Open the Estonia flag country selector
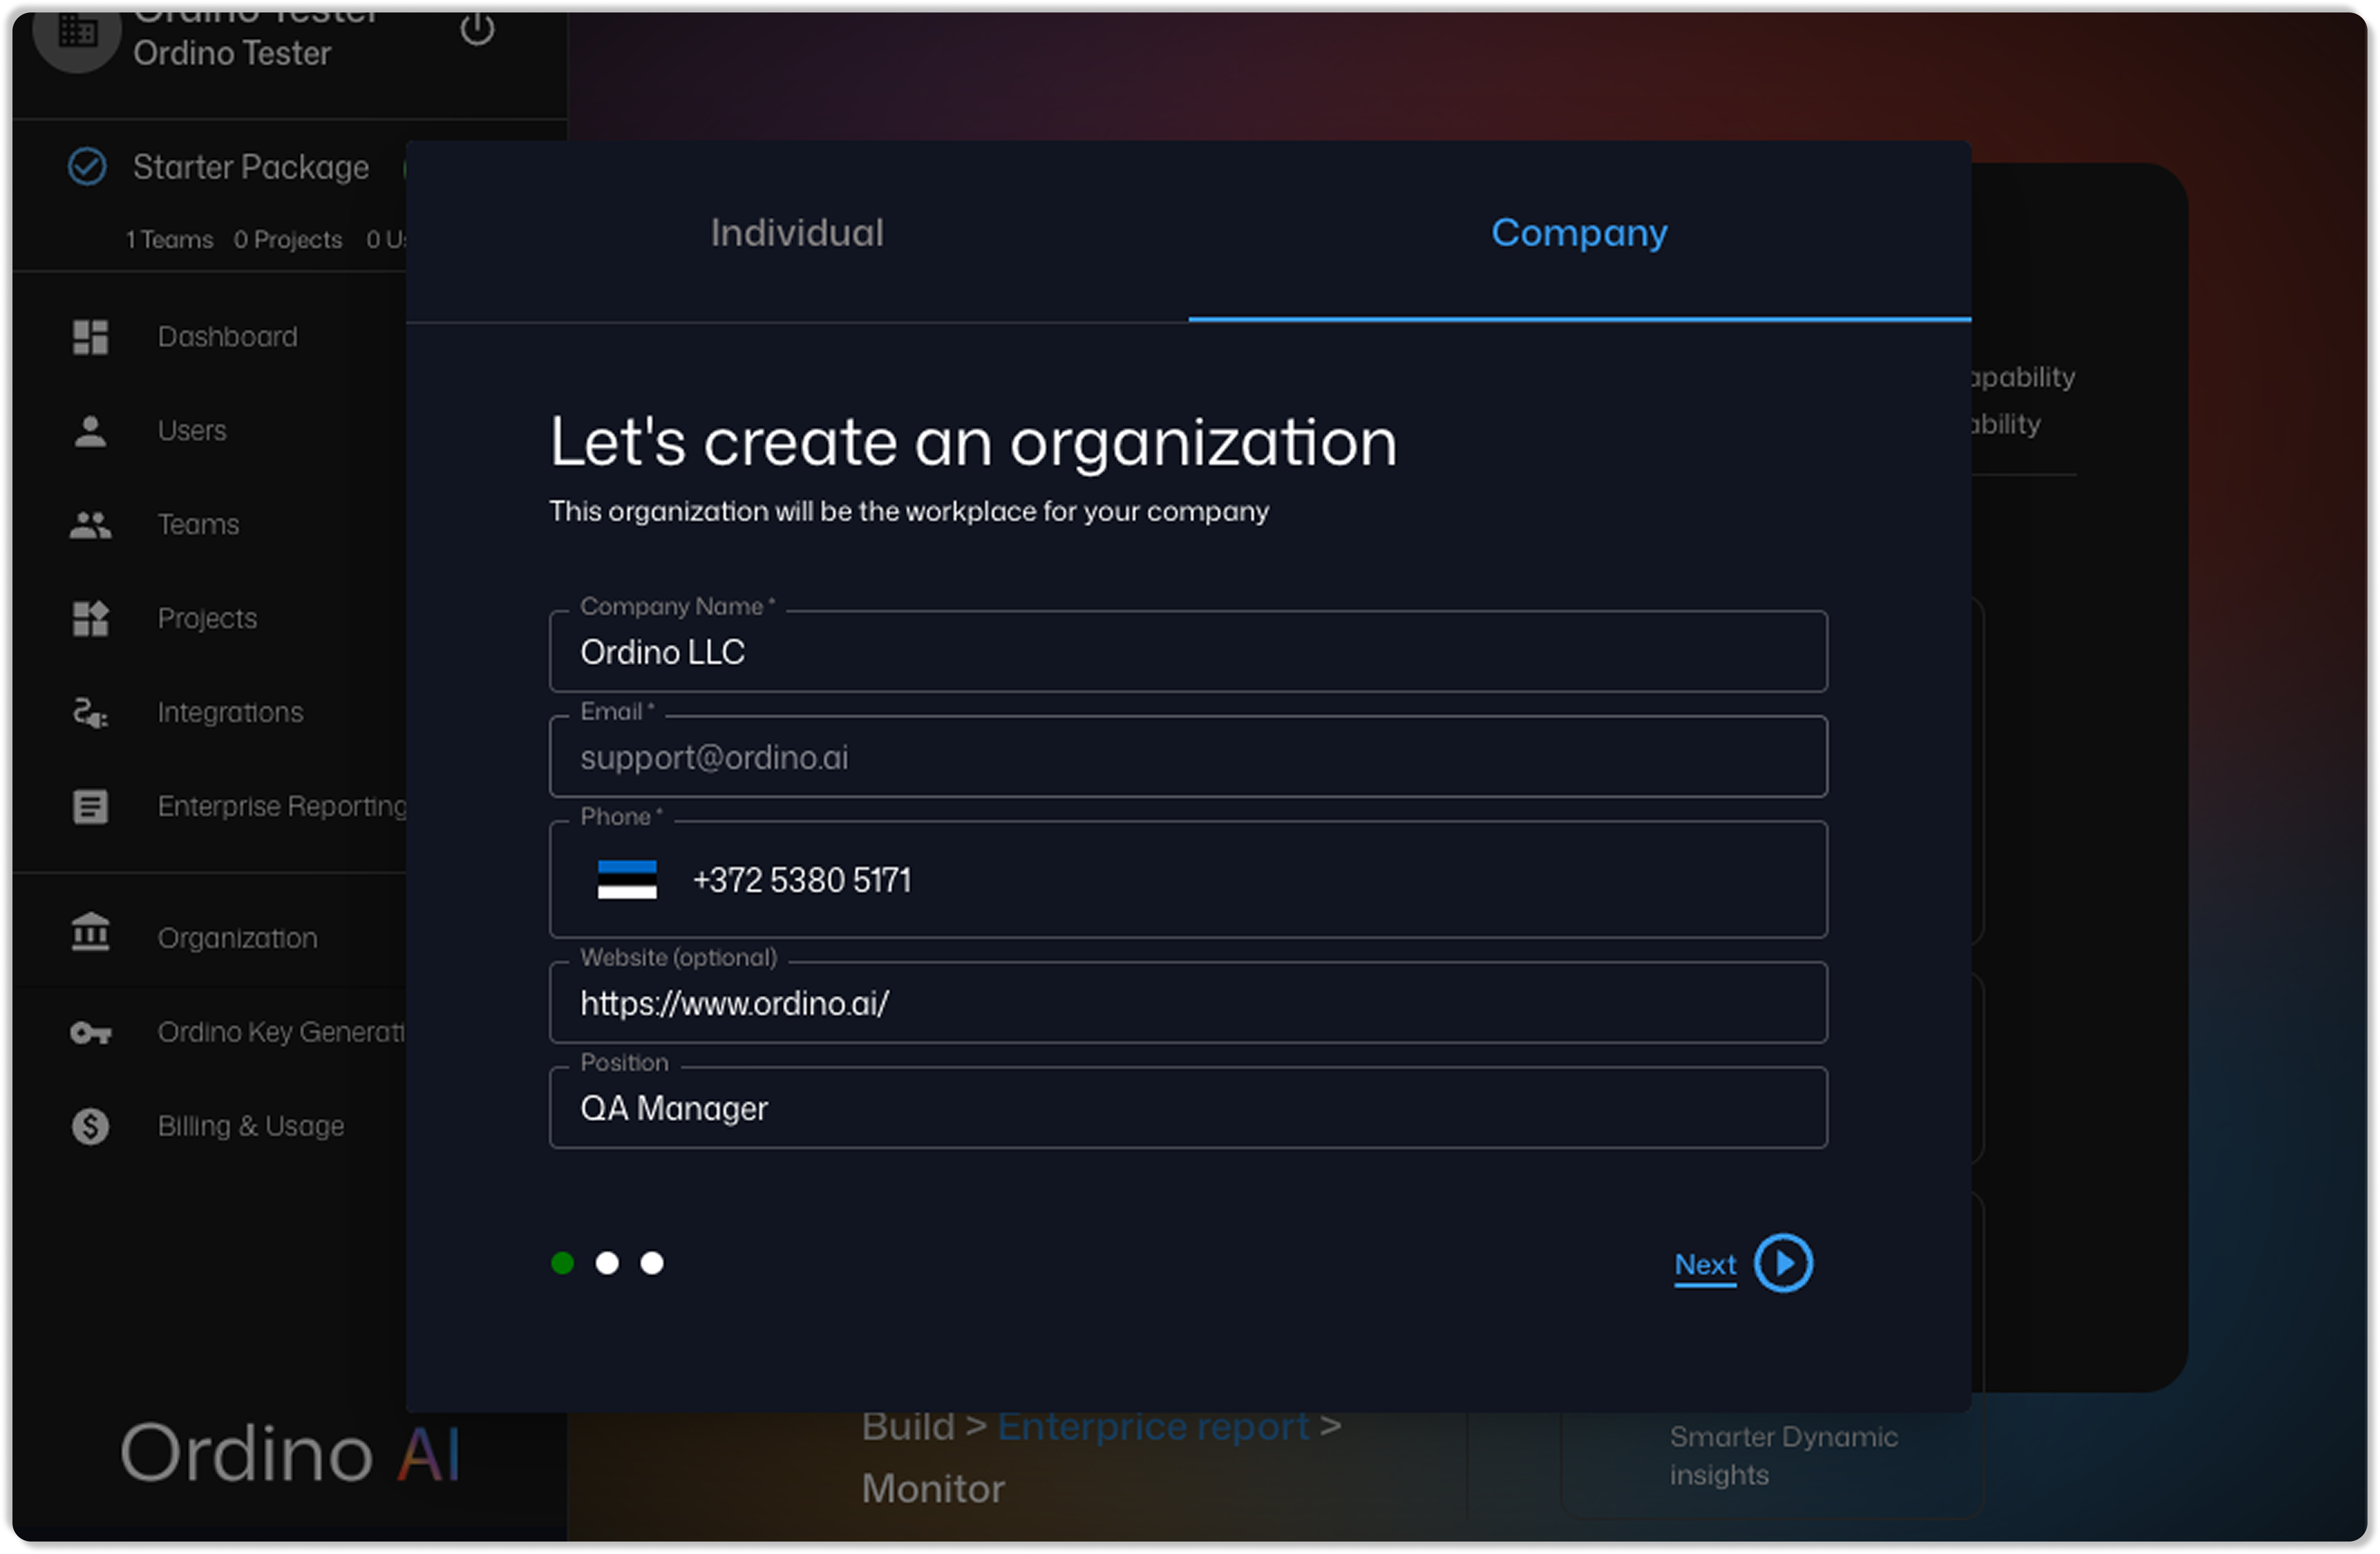 pos(627,880)
